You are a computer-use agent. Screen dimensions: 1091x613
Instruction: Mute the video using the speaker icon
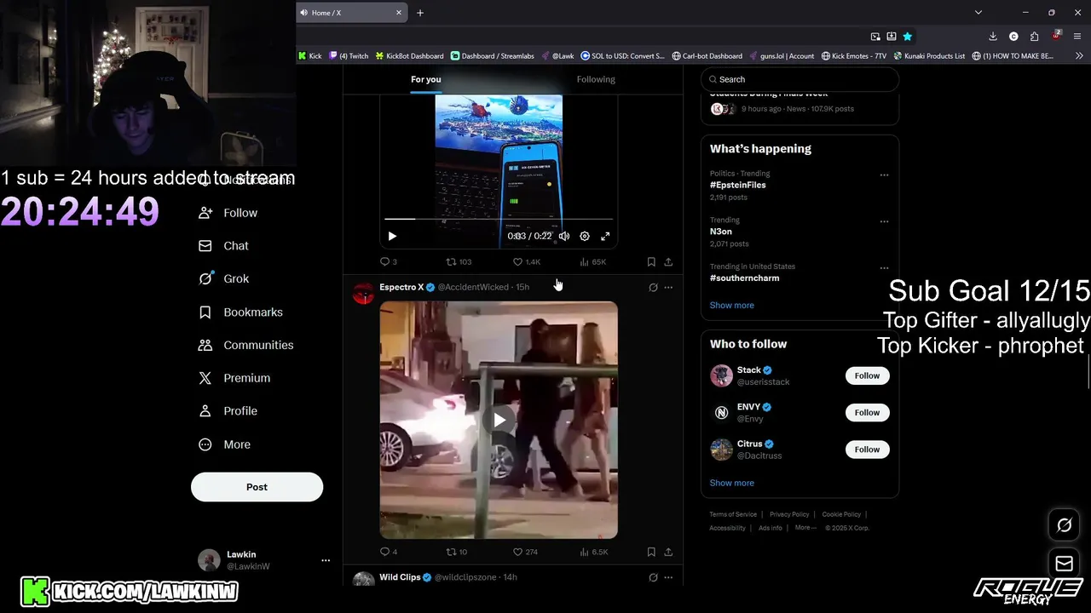564,236
